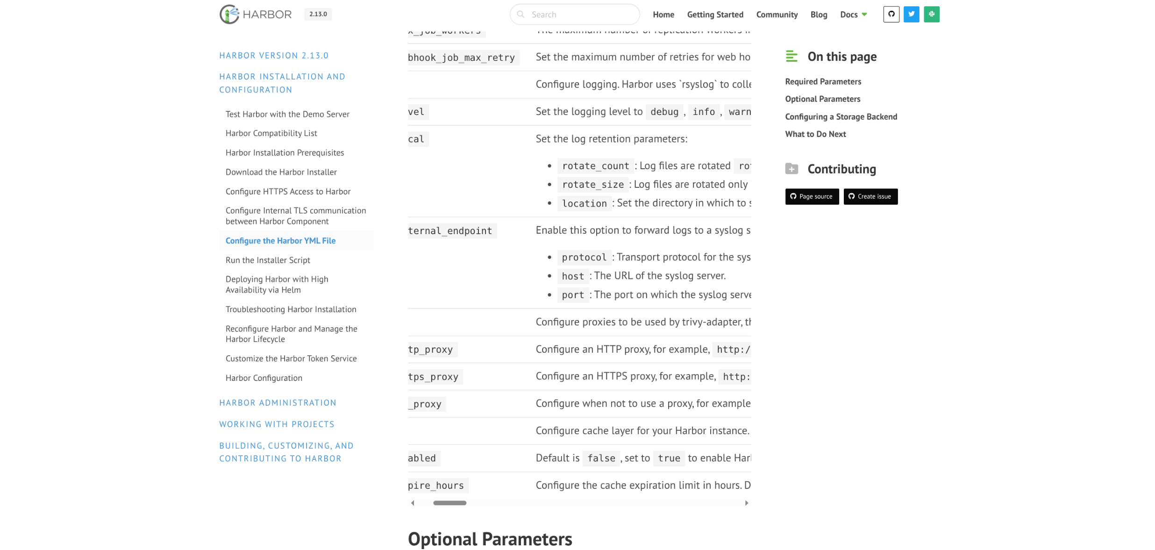Jump to Configuring a Storage Backend

click(x=841, y=117)
